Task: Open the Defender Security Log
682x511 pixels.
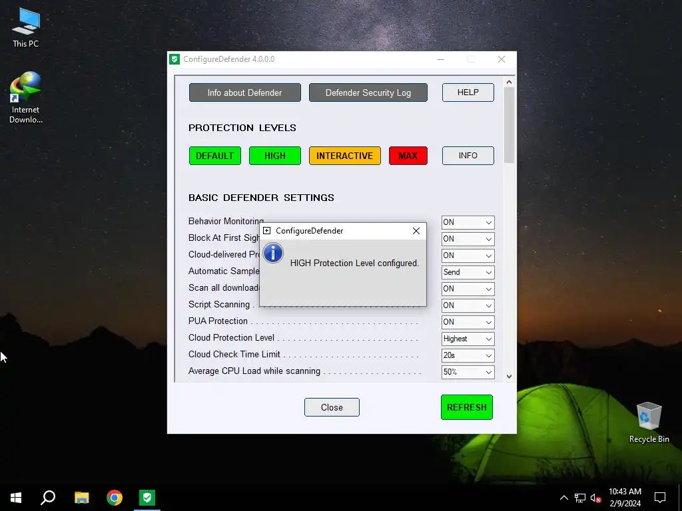Action: 368,92
